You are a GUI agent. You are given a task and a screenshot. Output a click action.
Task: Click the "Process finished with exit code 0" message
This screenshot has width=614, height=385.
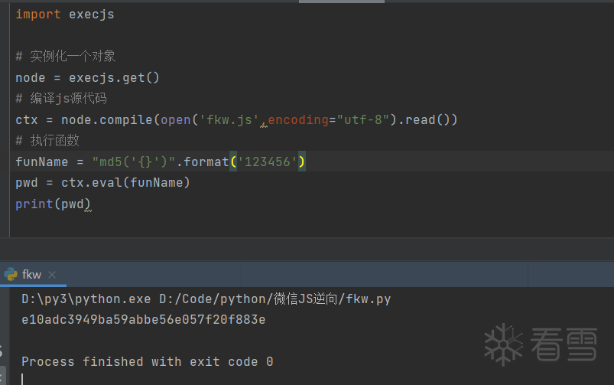(x=147, y=361)
